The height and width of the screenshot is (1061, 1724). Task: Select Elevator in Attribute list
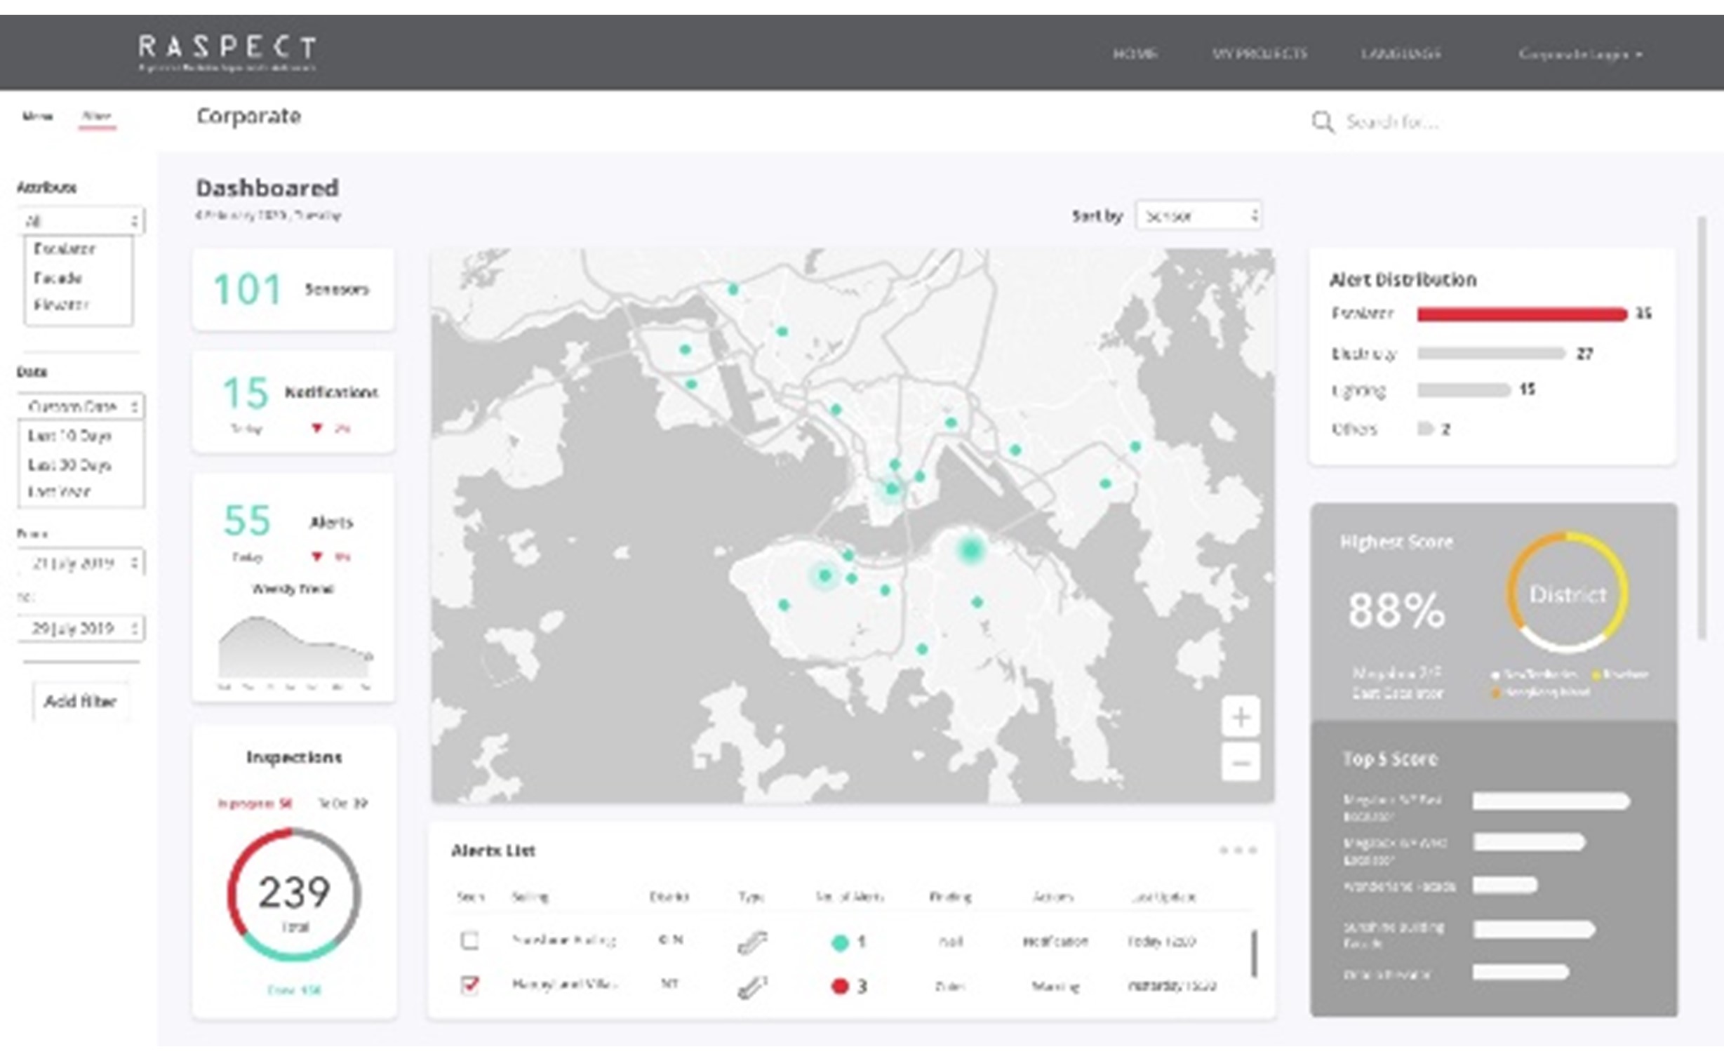(61, 305)
